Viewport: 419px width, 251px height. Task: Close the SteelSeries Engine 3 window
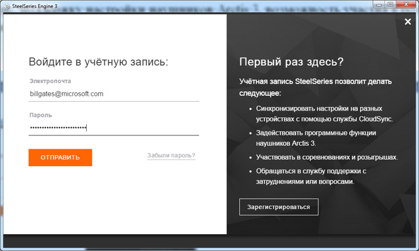coord(406,5)
